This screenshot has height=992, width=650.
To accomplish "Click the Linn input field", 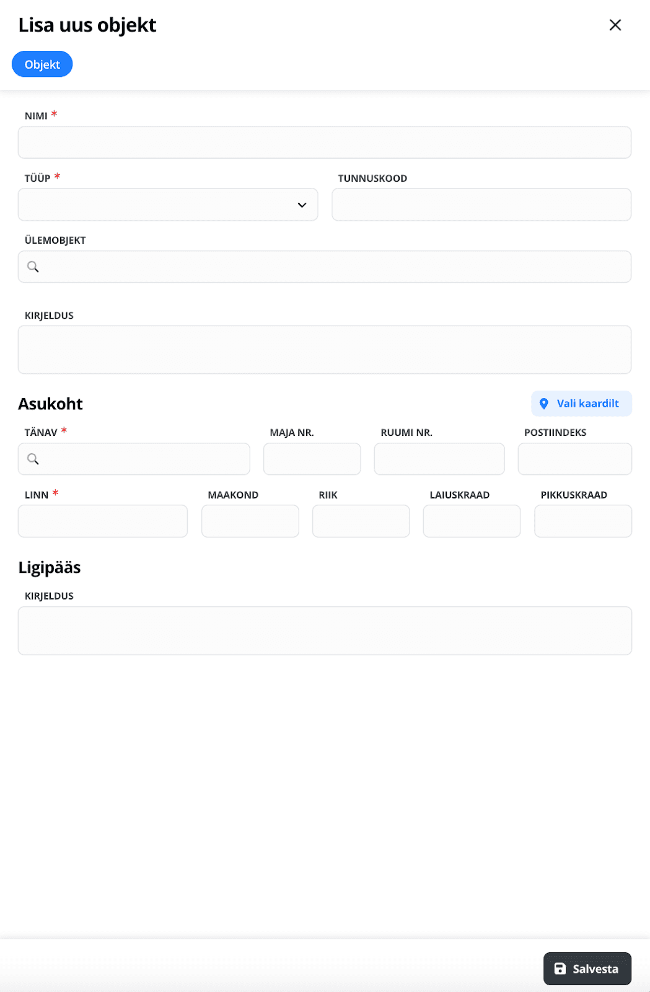I will coord(103,521).
